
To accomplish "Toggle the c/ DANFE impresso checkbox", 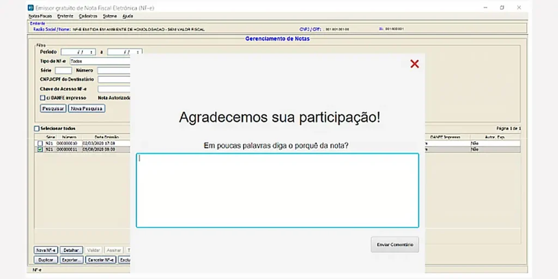I will coord(43,98).
